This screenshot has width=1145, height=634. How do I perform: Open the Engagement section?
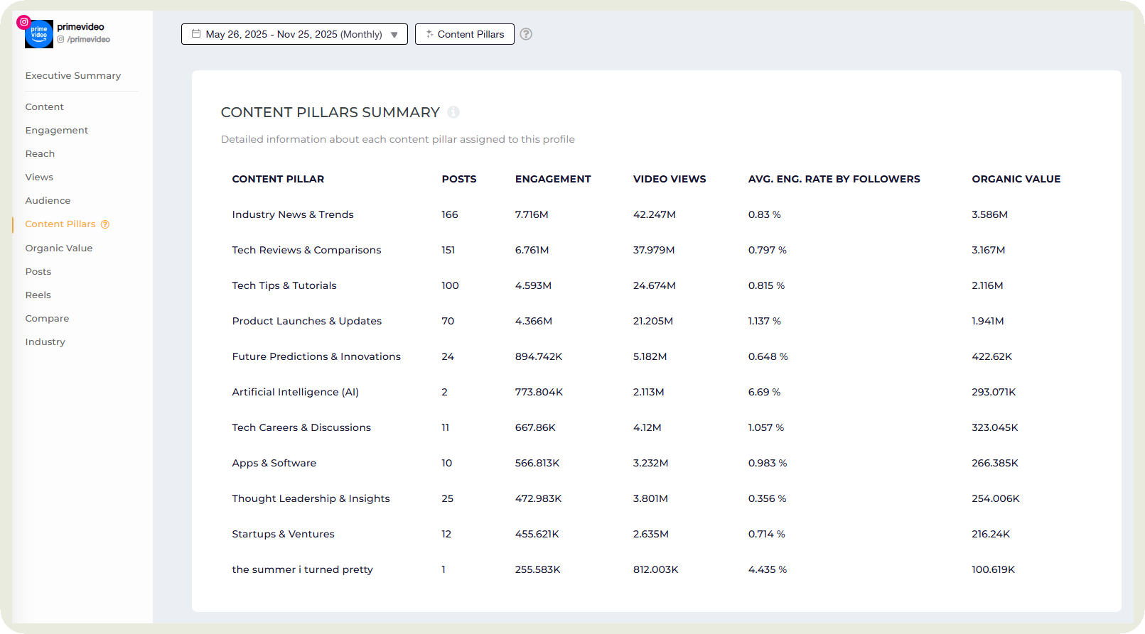57,130
